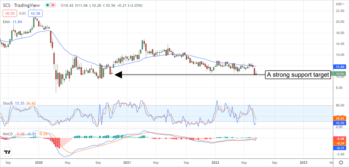This screenshot has width=349, height=167.
Task: Click the blue -0.31 MACD value tag
Action: click(x=338, y=148)
